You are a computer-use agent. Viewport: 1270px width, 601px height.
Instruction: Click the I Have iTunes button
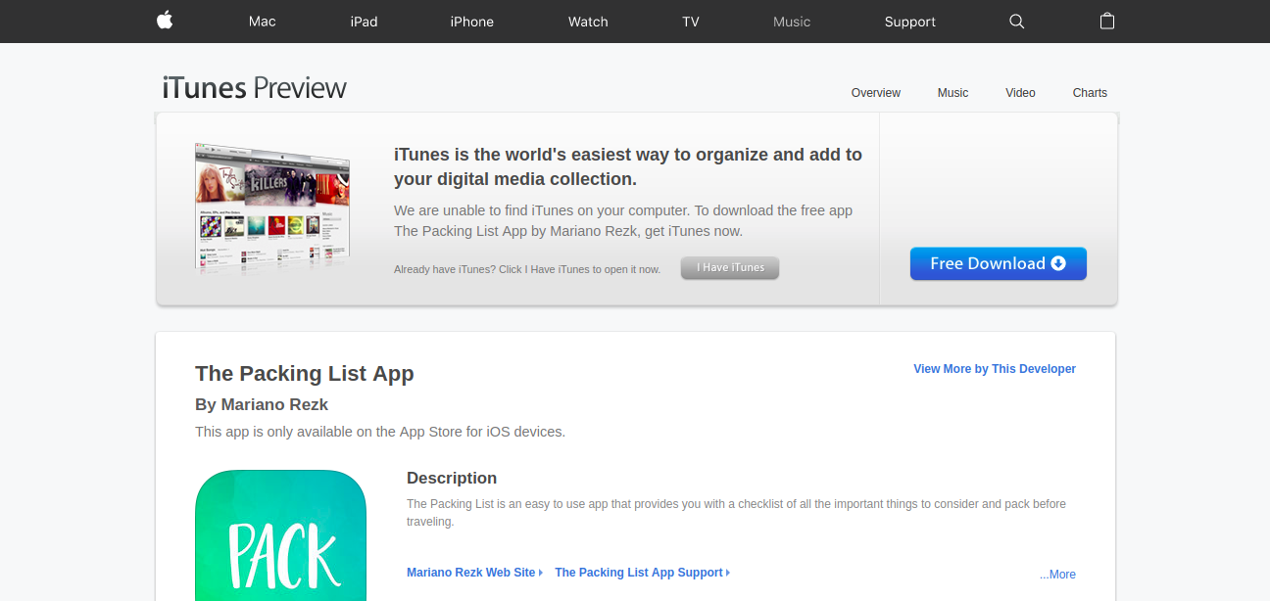[x=730, y=268]
